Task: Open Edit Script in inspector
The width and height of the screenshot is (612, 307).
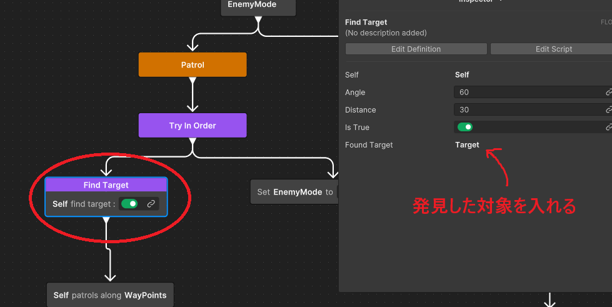Action: tap(551, 49)
